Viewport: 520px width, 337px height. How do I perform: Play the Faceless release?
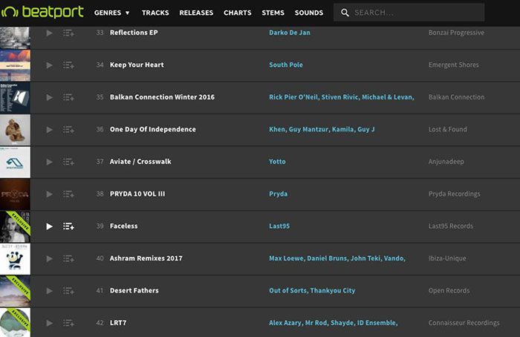click(x=49, y=226)
